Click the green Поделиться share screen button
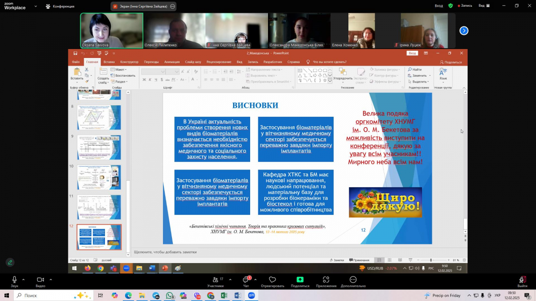The width and height of the screenshot is (536, 301). pyautogui.click(x=300, y=280)
